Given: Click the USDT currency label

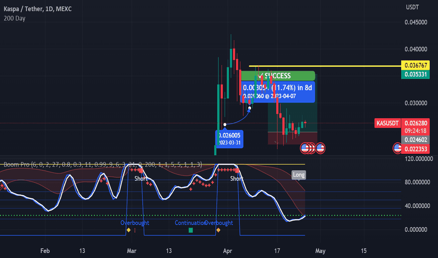Looking at the screenshot, I should (412, 7).
